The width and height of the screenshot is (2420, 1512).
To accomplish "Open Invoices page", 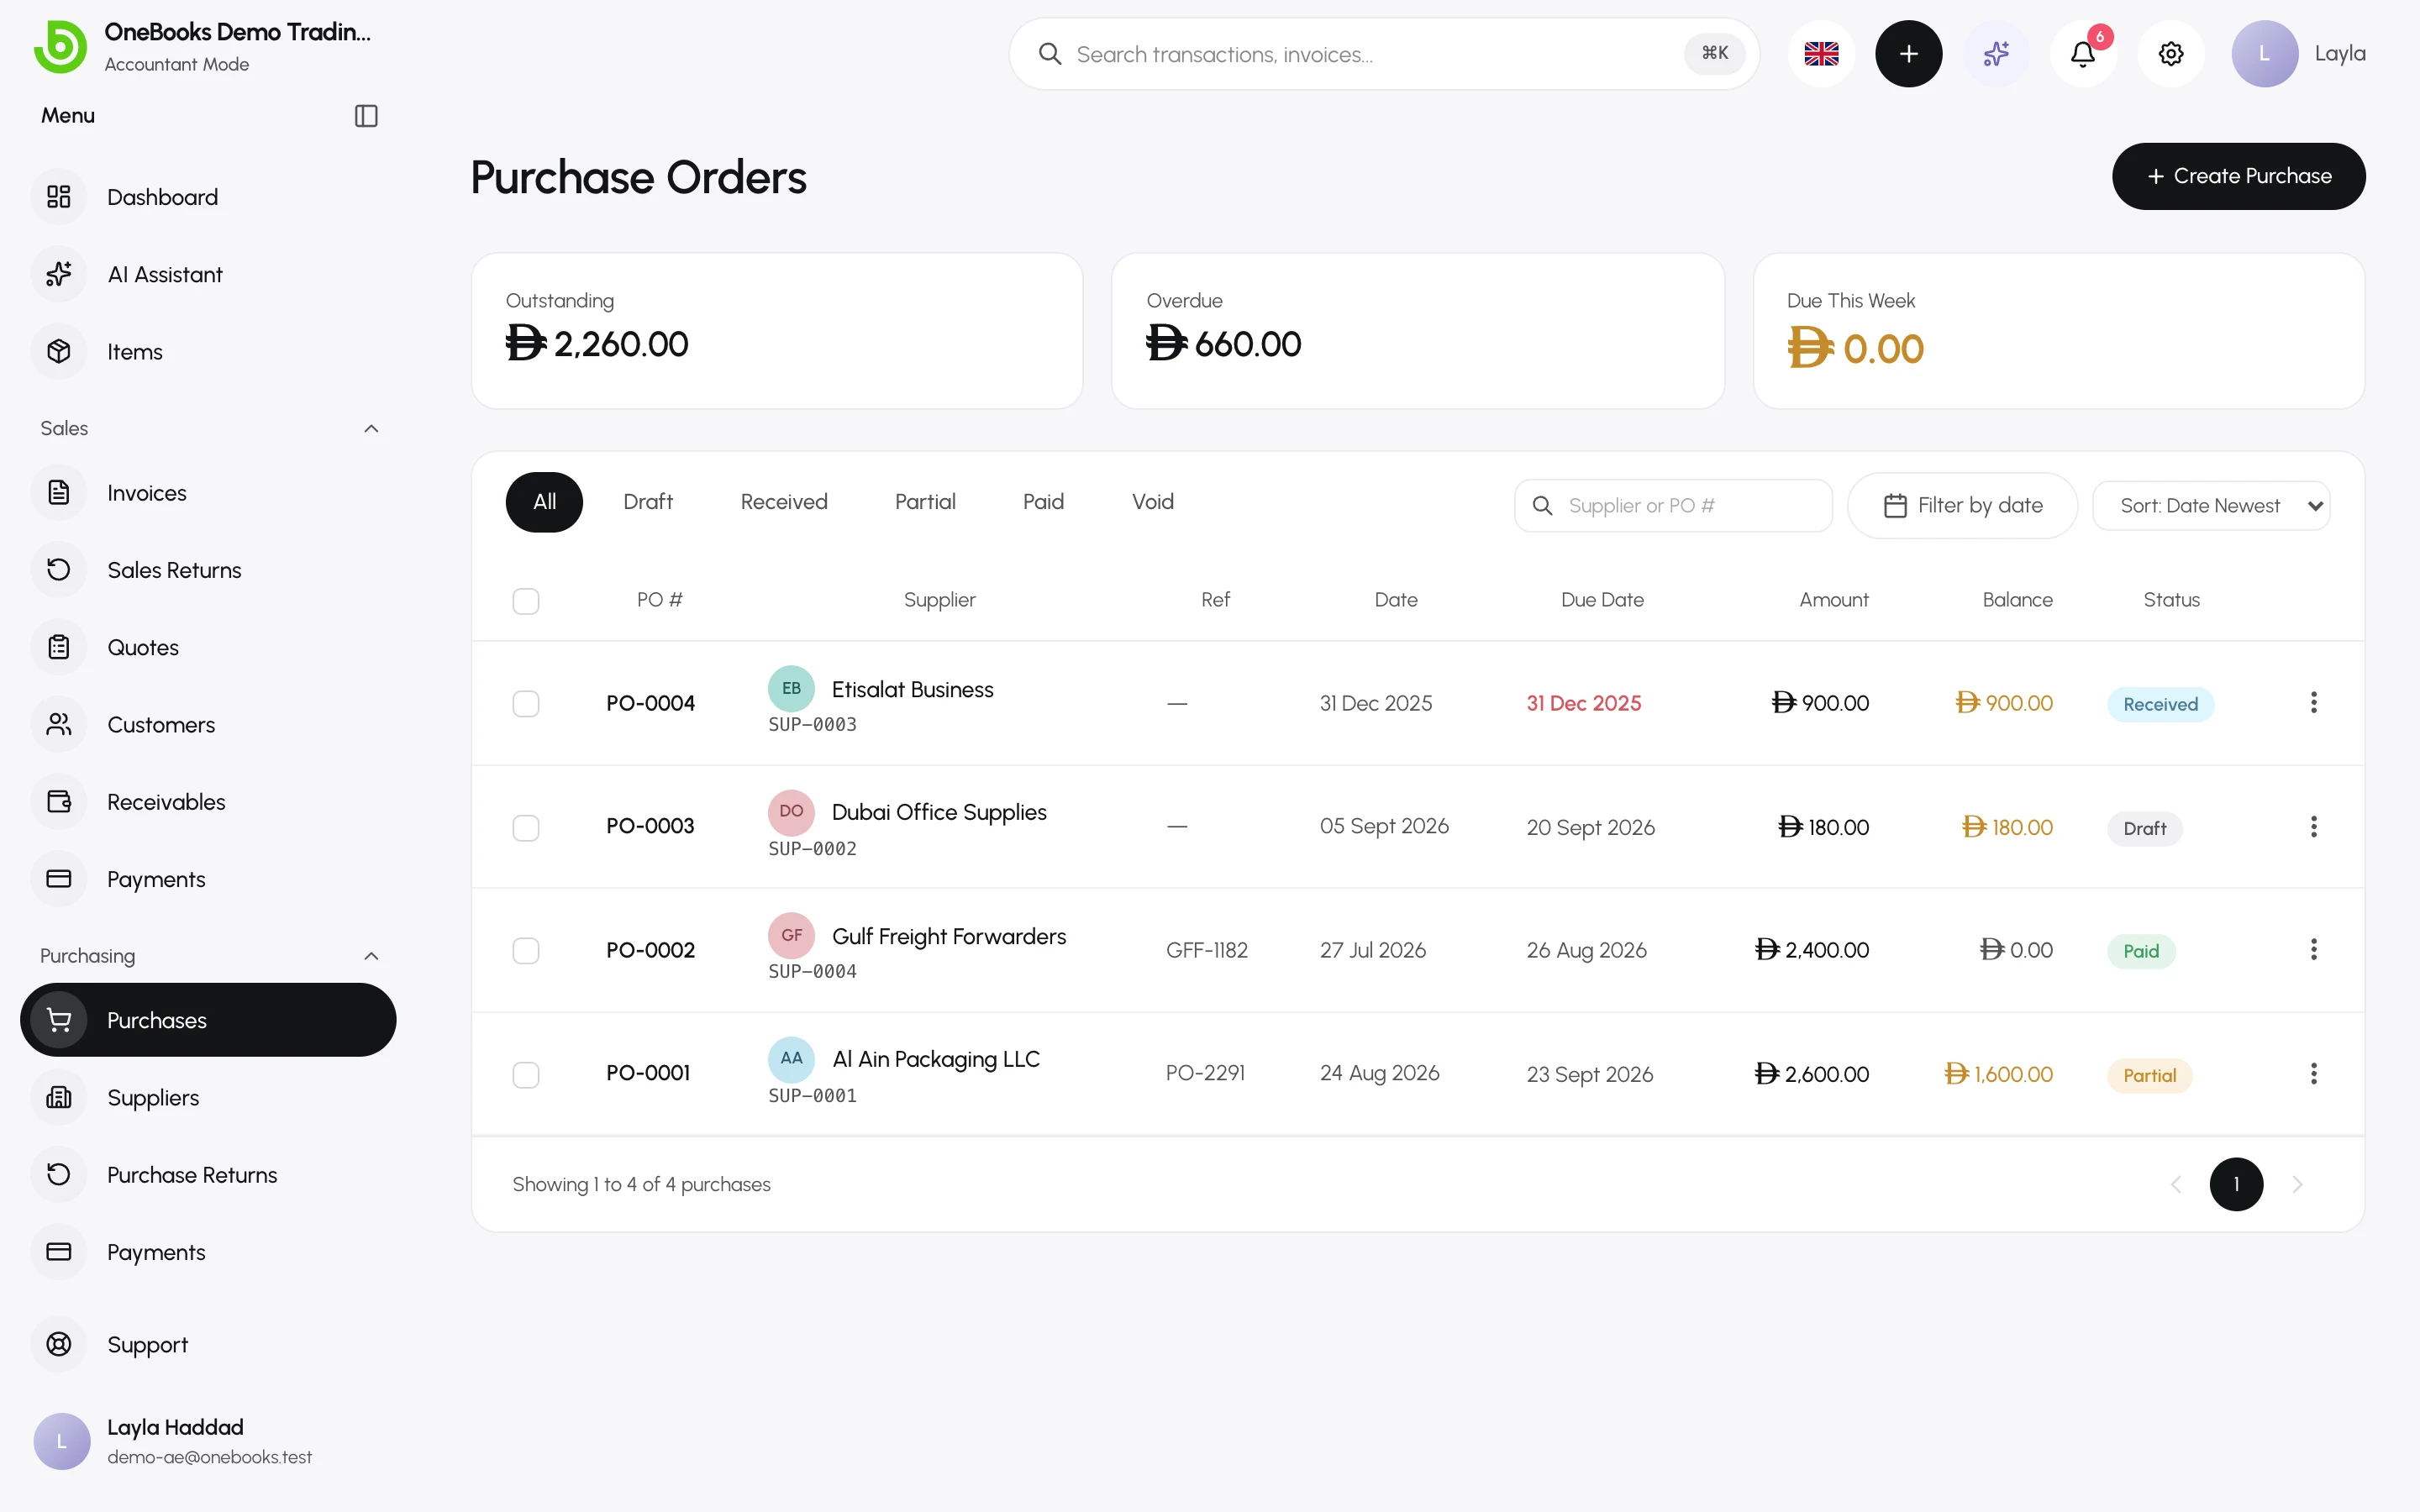I will point(208,493).
